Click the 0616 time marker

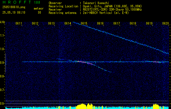[x=100, y=23]
